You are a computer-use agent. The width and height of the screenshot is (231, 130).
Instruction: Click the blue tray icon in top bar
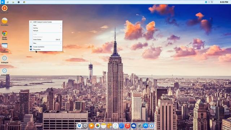coord(206,2)
